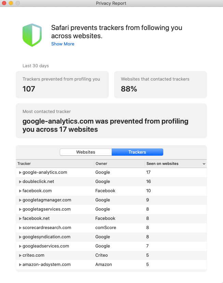Close the Privacy Report window

(x=4, y=3)
